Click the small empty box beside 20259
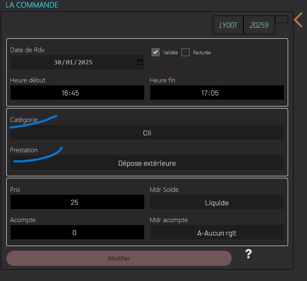This screenshot has height=281, width=307. [x=281, y=19]
